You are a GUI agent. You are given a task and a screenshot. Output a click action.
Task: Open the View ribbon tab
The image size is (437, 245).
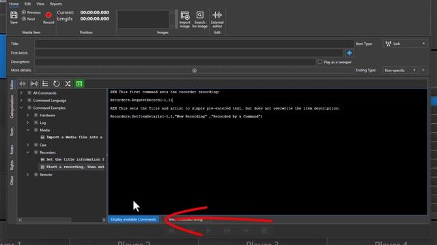40,4
